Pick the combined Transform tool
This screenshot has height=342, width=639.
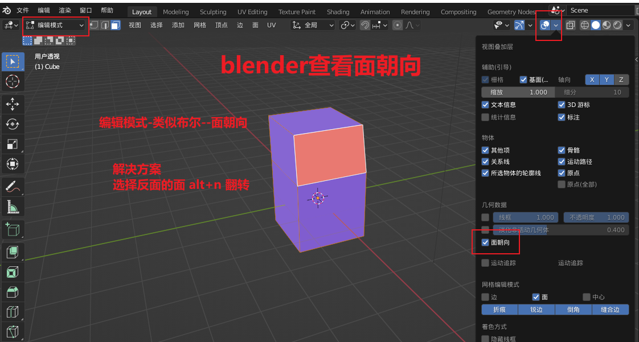pyautogui.click(x=13, y=164)
